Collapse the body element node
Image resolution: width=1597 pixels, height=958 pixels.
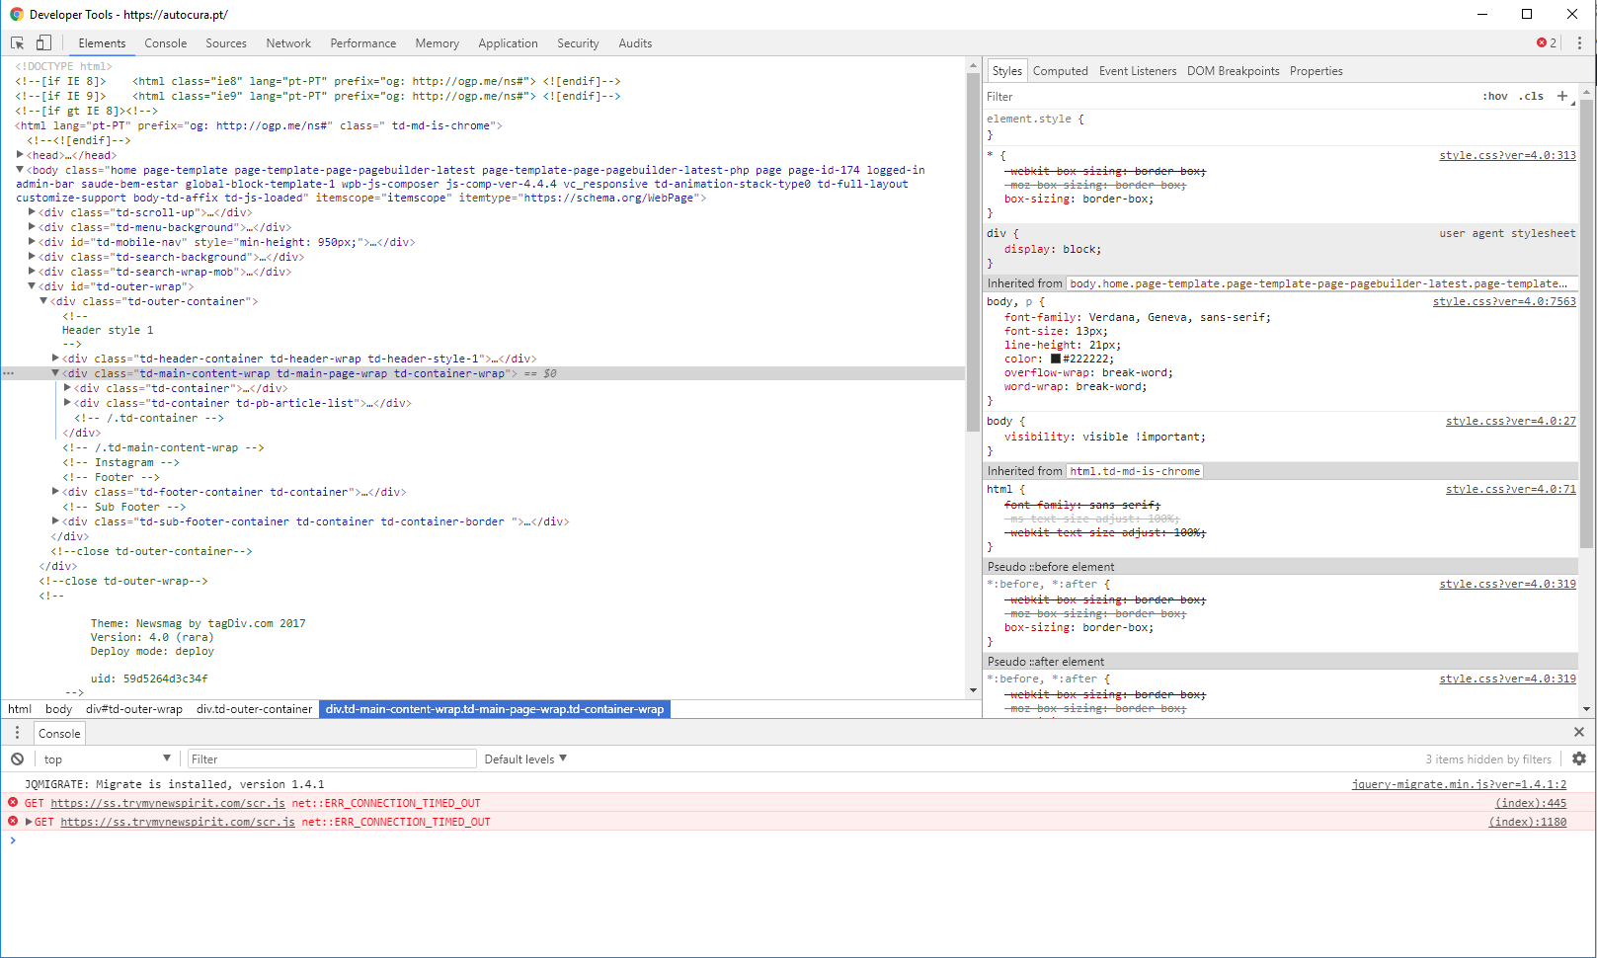[x=20, y=169]
